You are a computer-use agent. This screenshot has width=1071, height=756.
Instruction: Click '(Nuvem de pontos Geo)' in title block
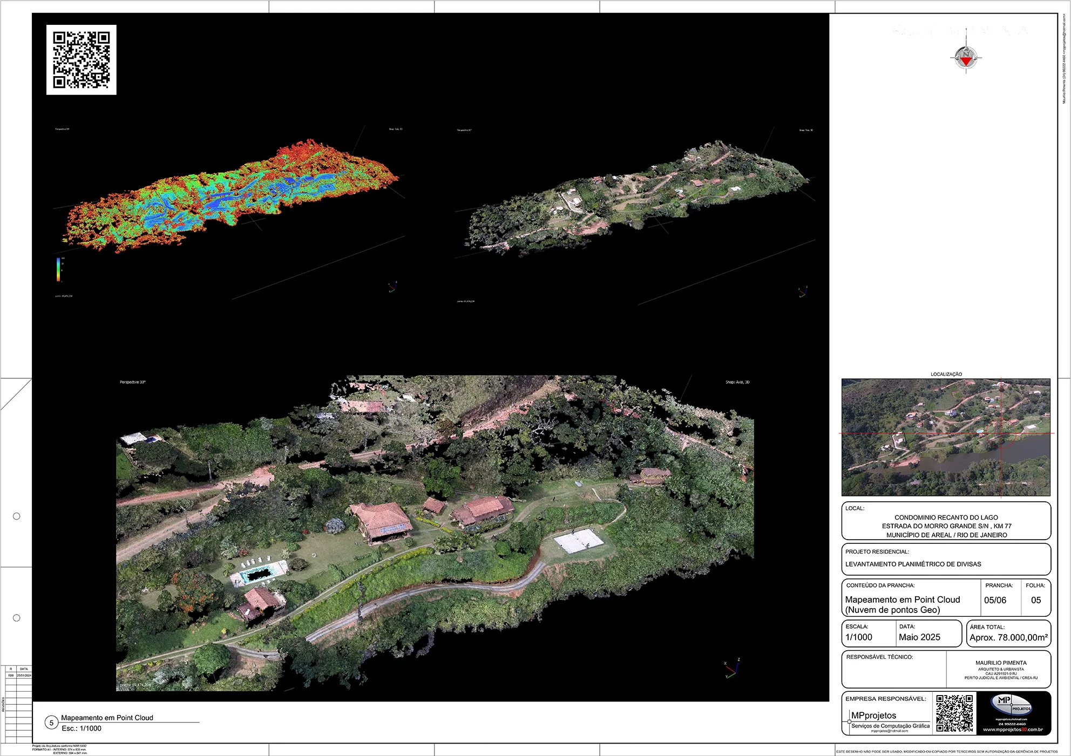tap(892, 610)
